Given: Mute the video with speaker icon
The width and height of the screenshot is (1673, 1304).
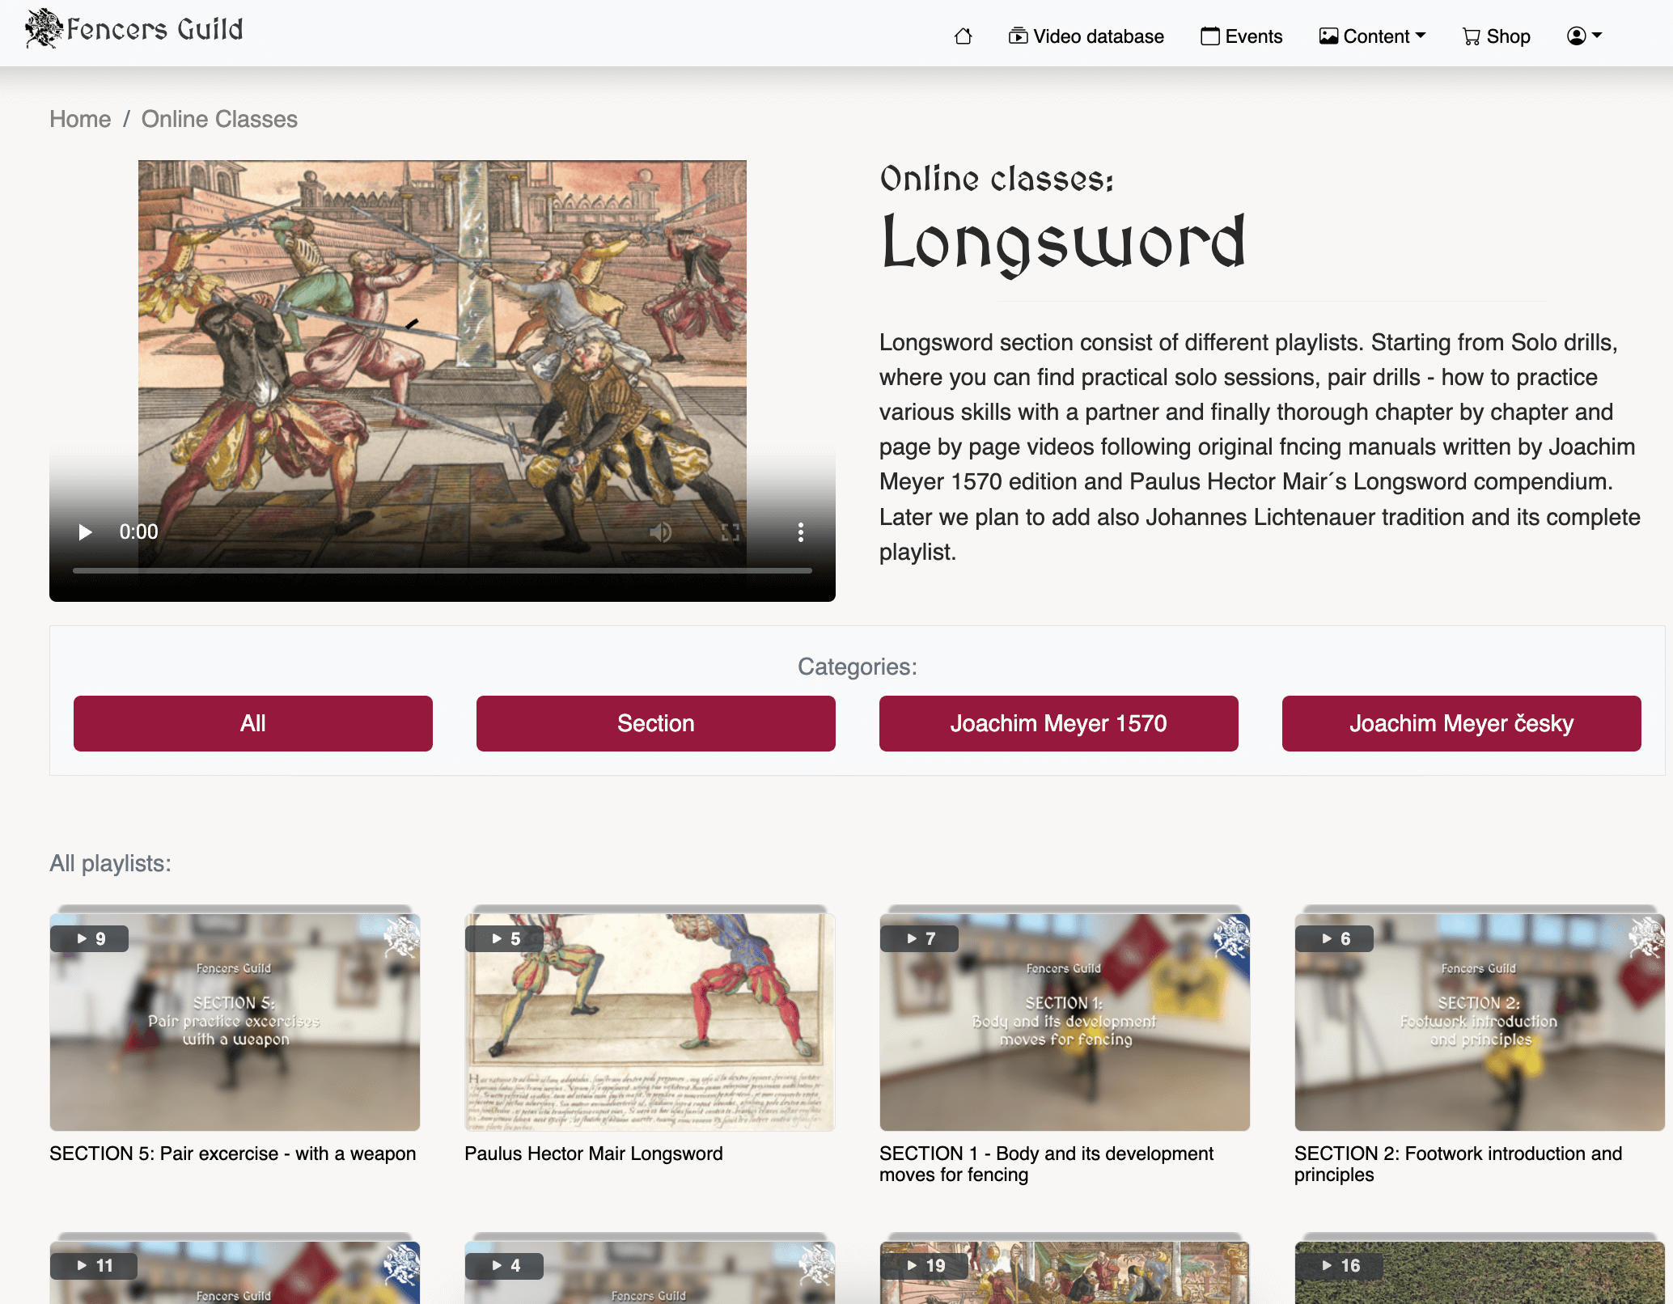Looking at the screenshot, I should tap(660, 531).
